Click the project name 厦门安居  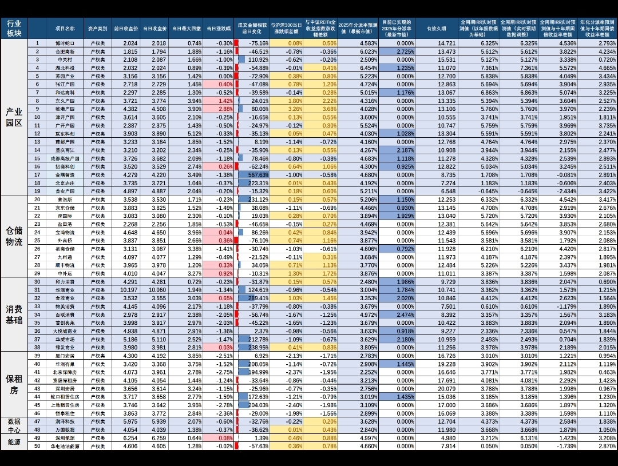pyautogui.click(x=65, y=356)
